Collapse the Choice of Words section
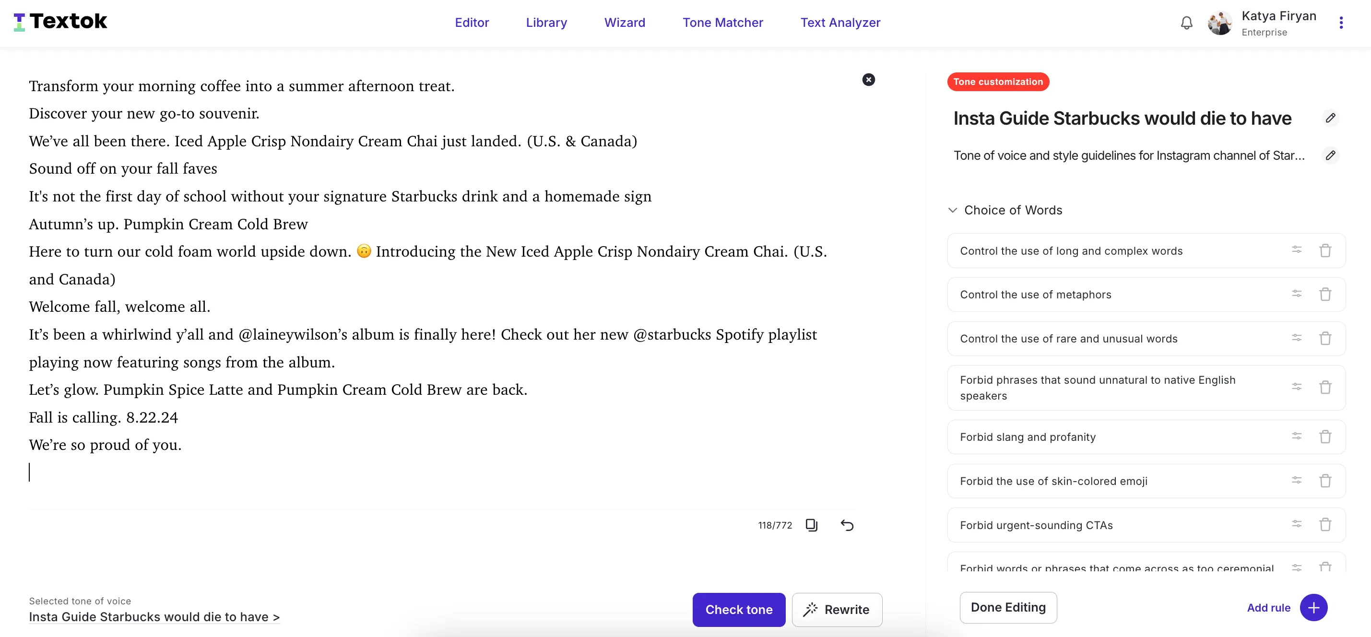Image resolution: width=1371 pixels, height=637 pixels. pos(953,210)
